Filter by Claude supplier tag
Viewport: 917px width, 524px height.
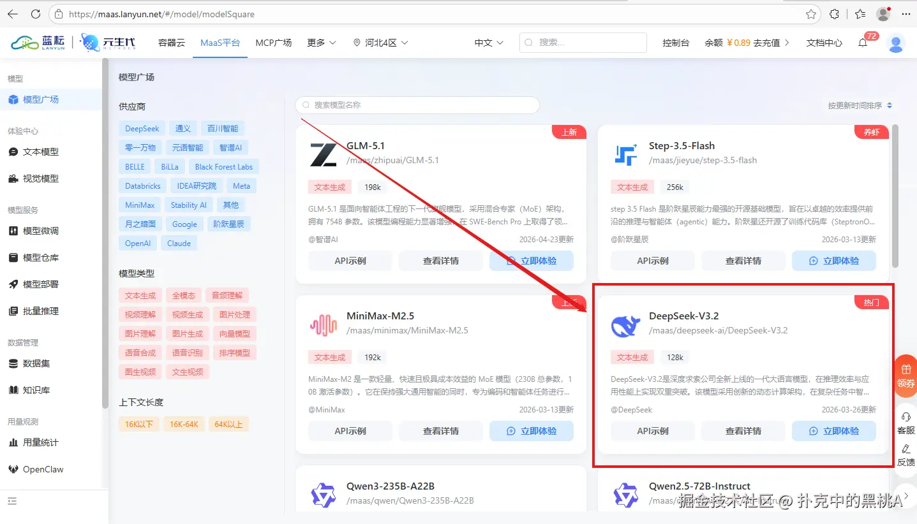click(x=179, y=244)
